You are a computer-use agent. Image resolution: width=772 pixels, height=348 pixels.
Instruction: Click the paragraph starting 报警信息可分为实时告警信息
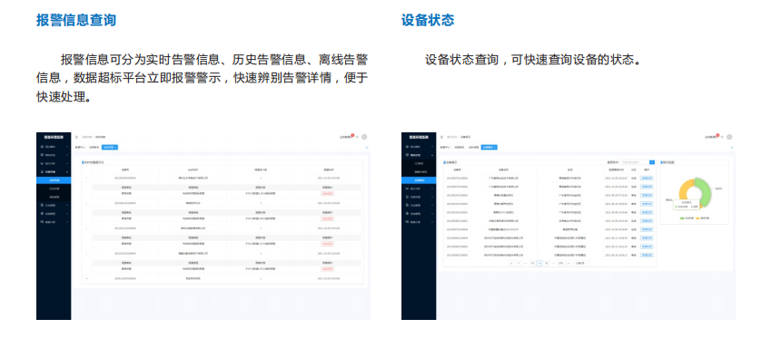pyautogui.click(x=203, y=78)
